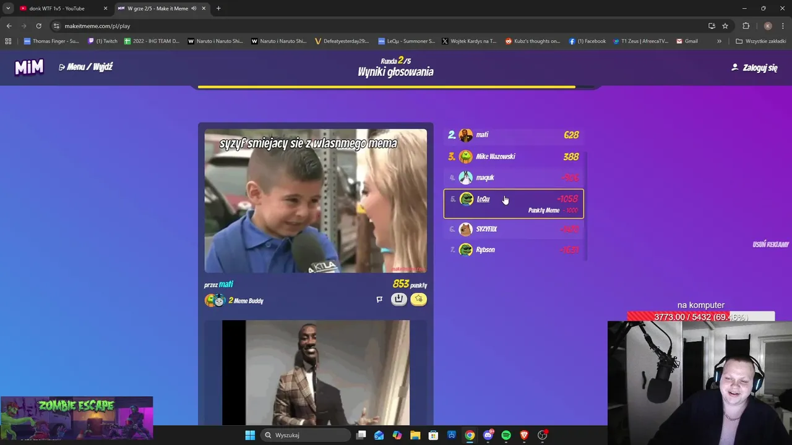792x445 pixels.
Task: Open Defeatyesterday29 bookmark
Action: (342, 41)
